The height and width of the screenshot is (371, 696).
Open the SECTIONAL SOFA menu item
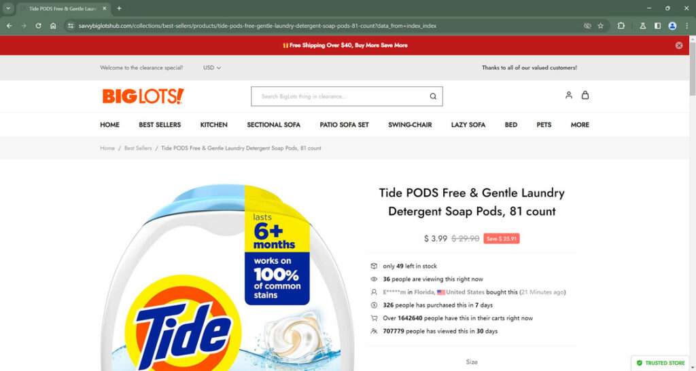pos(273,125)
